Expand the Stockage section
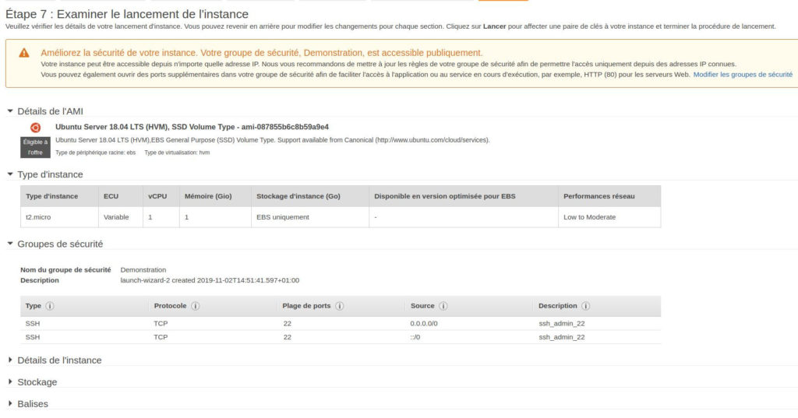 10,382
